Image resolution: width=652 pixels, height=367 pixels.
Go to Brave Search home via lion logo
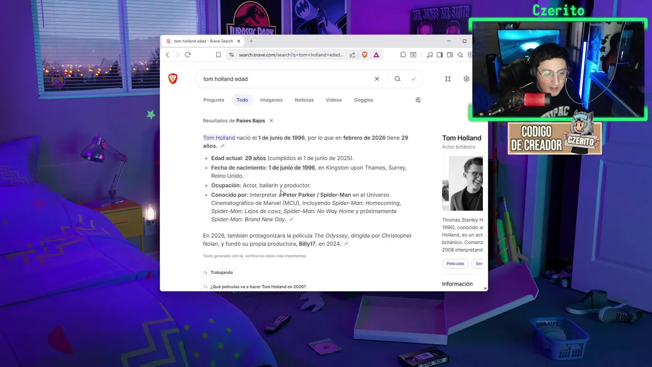173,78
